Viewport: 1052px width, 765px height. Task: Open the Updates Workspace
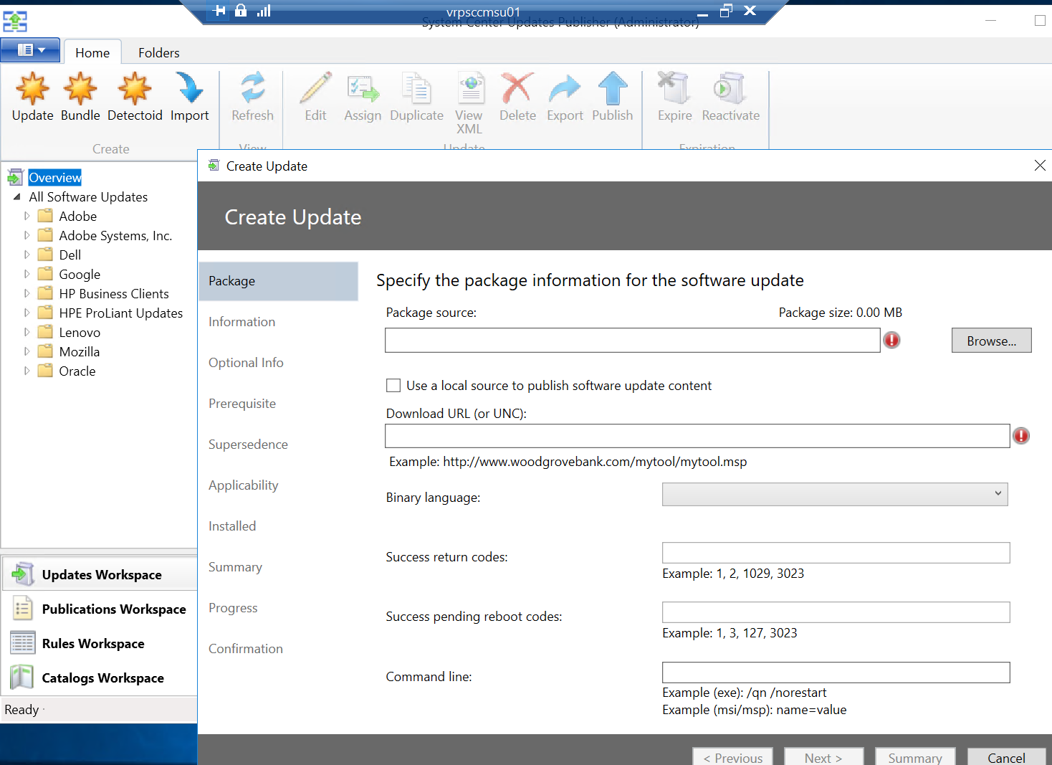point(100,574)
